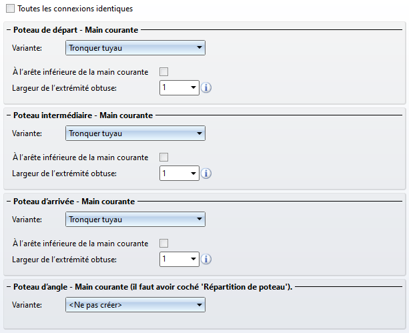The image size is (409, 333).
Task: Open Largeur de l'extrémité obtuse dropdown, départ
Action: pyautogui.click(x=193, y=87)
